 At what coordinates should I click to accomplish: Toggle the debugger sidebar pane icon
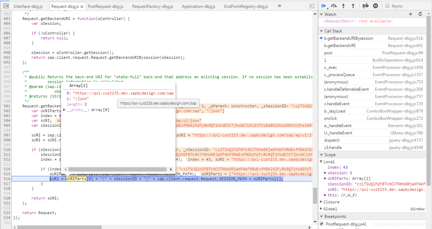click(312, 6)
